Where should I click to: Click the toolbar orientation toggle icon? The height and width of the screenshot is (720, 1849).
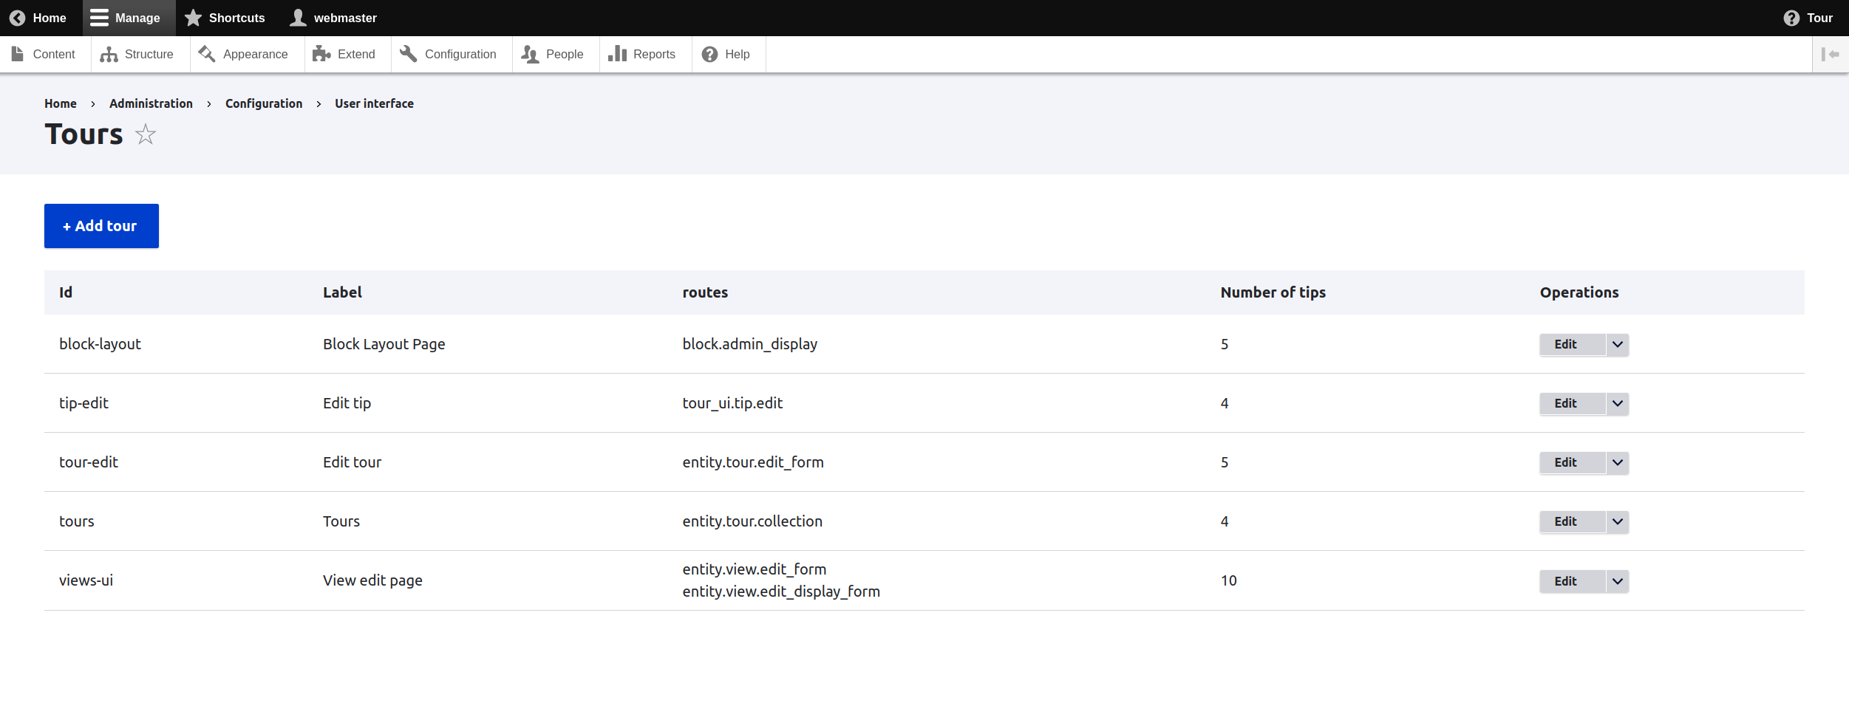[1830, 55]
